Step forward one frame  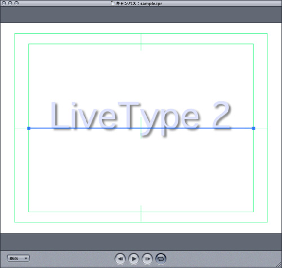(147, 259)
